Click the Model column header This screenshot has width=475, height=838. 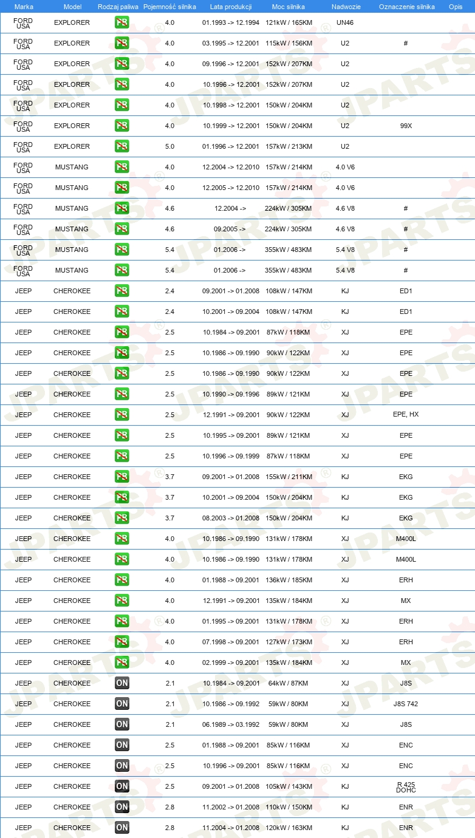coord(72,7)
